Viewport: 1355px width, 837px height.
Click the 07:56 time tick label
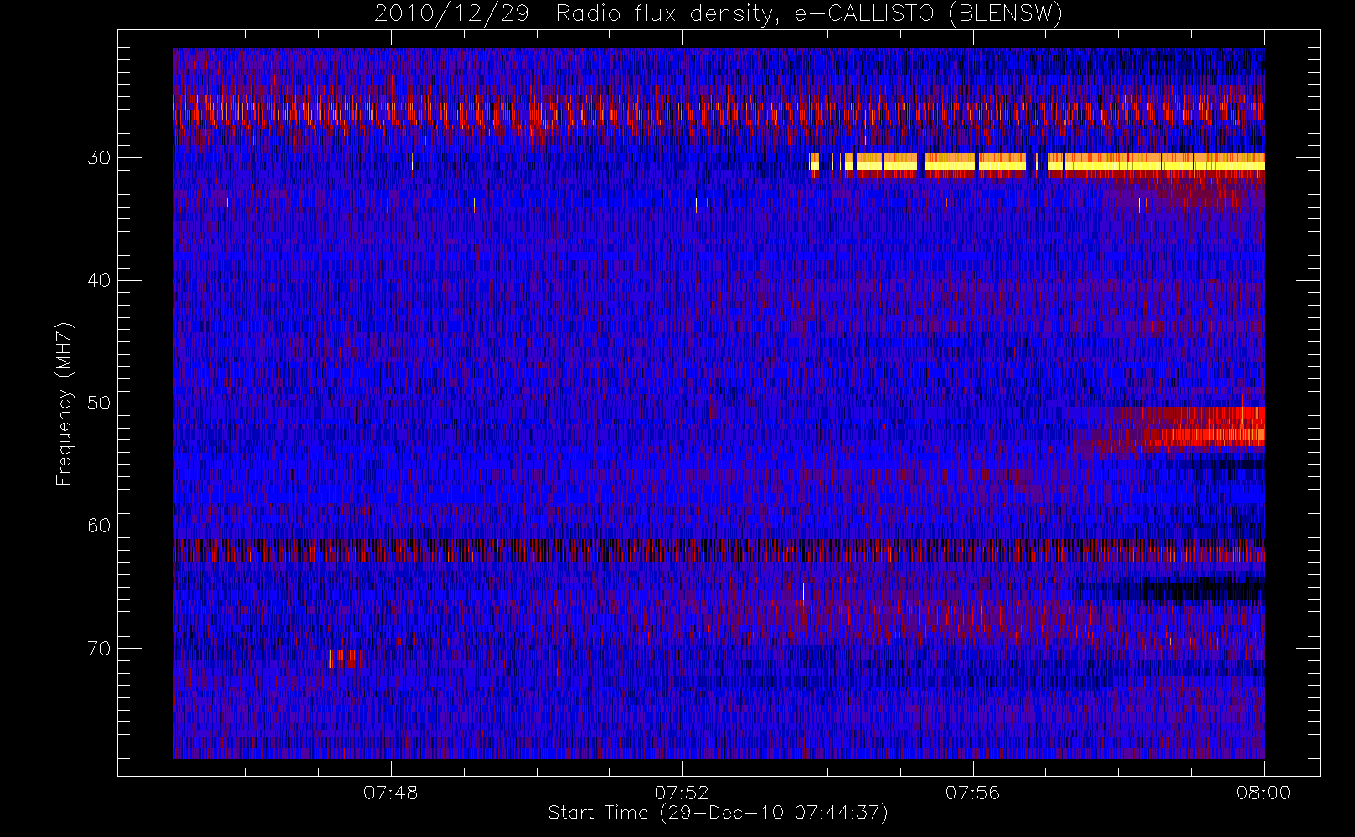972,793
